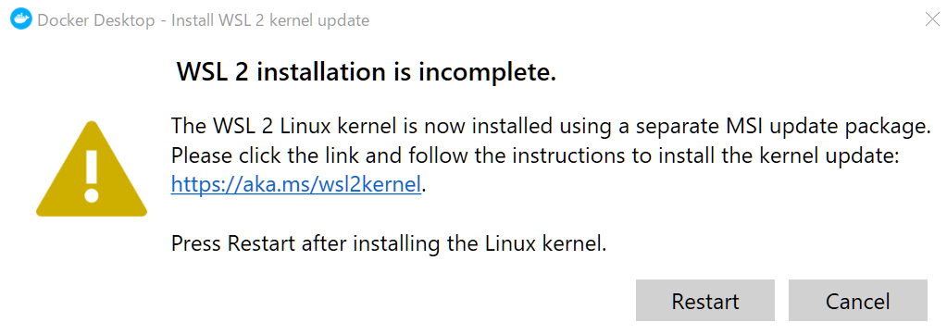This screenshot has height=335, width=947.
Task: Click the Cancel button
Action: pos(857,300)
